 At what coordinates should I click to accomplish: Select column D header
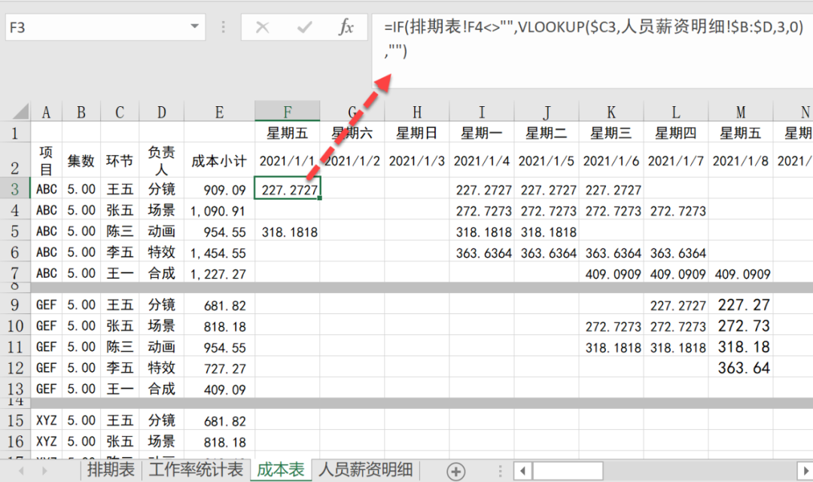pyautogui.click(x=162, y=112)
